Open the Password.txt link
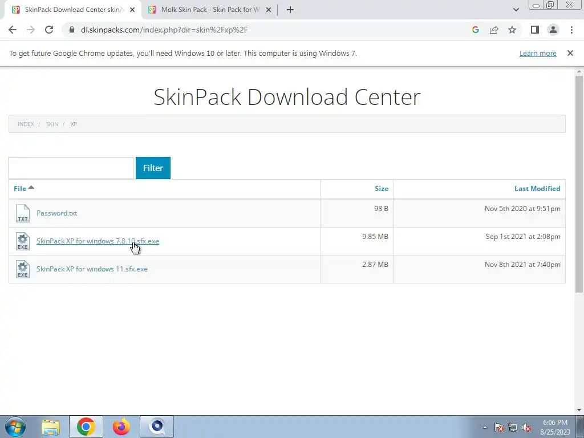Screen dimensions: 584x438 [x=56, y=213]
